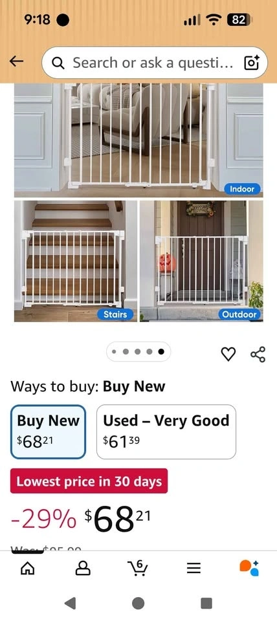This screenshot has width=277, height=621.
Task: Add item to wishlist heart icon
Action: [228, 354]
